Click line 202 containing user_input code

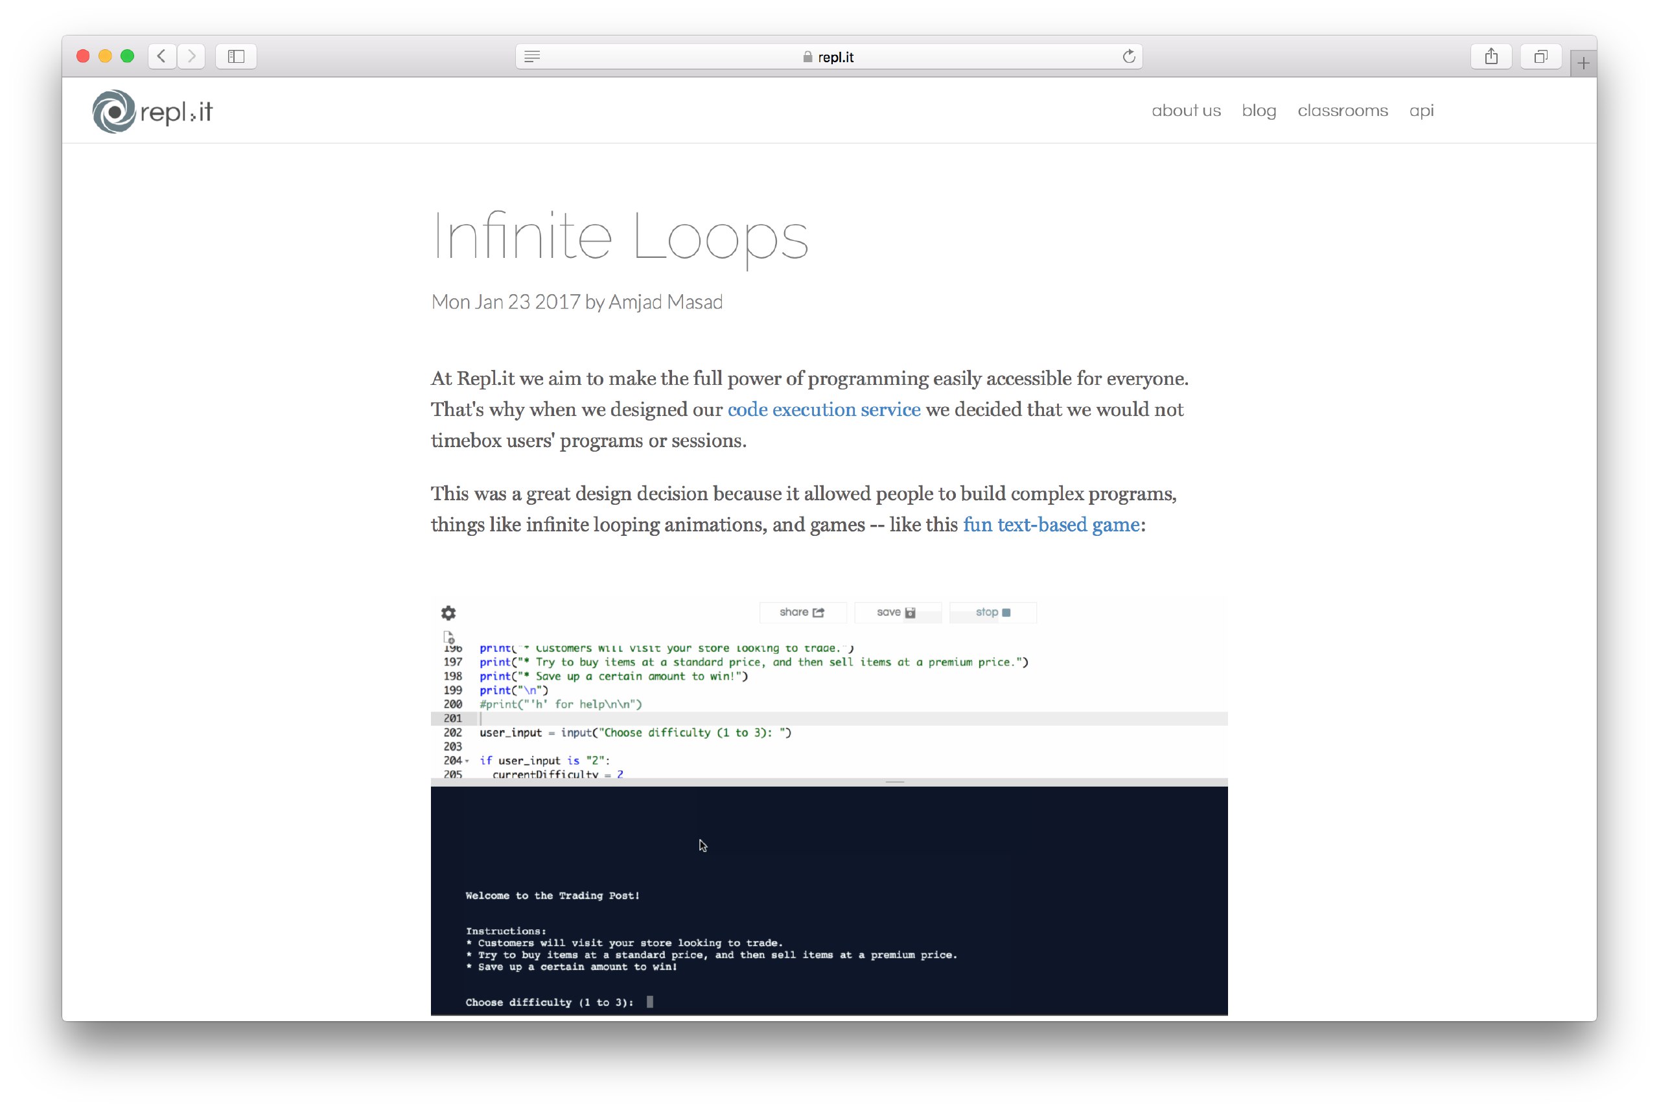(636, 733)
